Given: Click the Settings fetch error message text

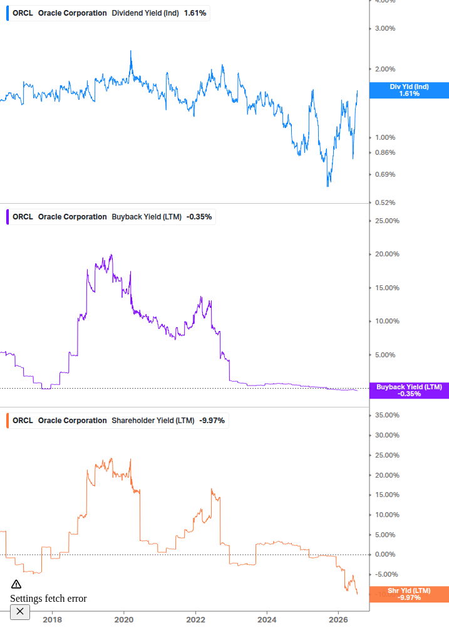Looking at the screenshot, I should click(x=49, y=599).
